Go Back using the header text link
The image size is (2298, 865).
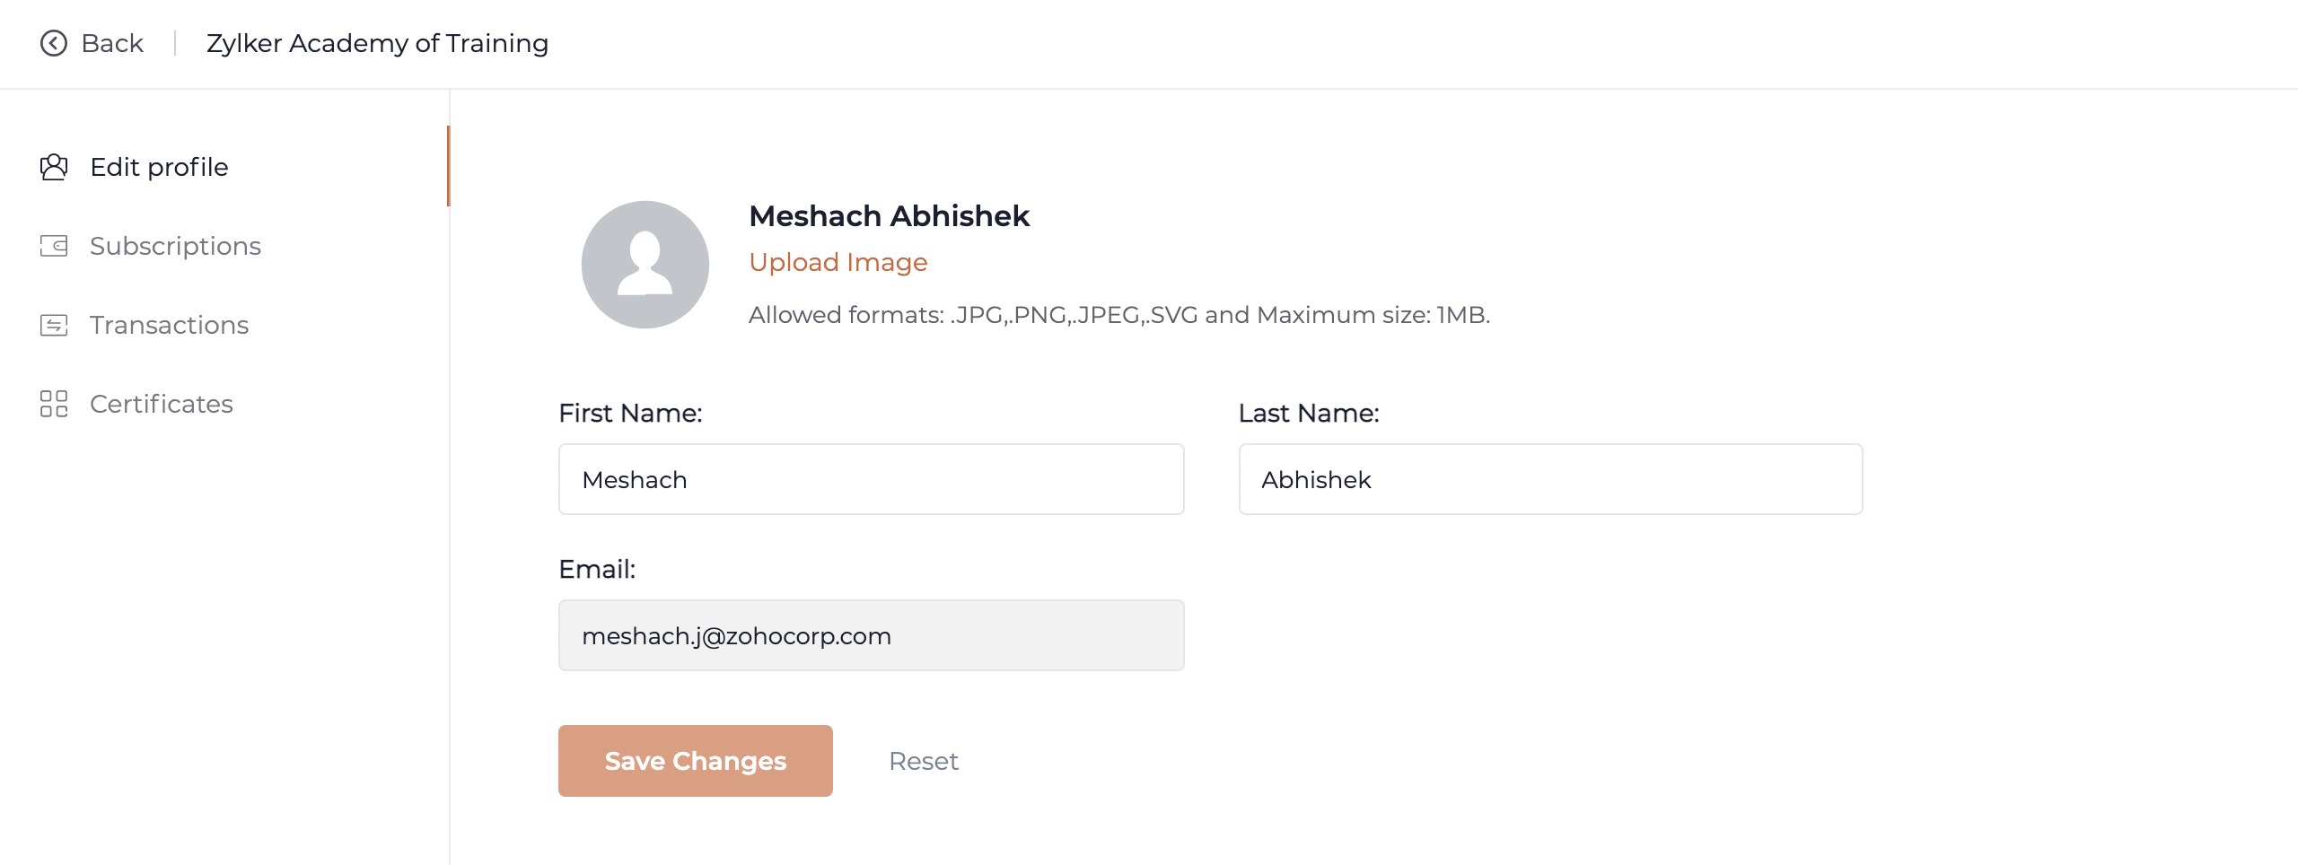112,43
